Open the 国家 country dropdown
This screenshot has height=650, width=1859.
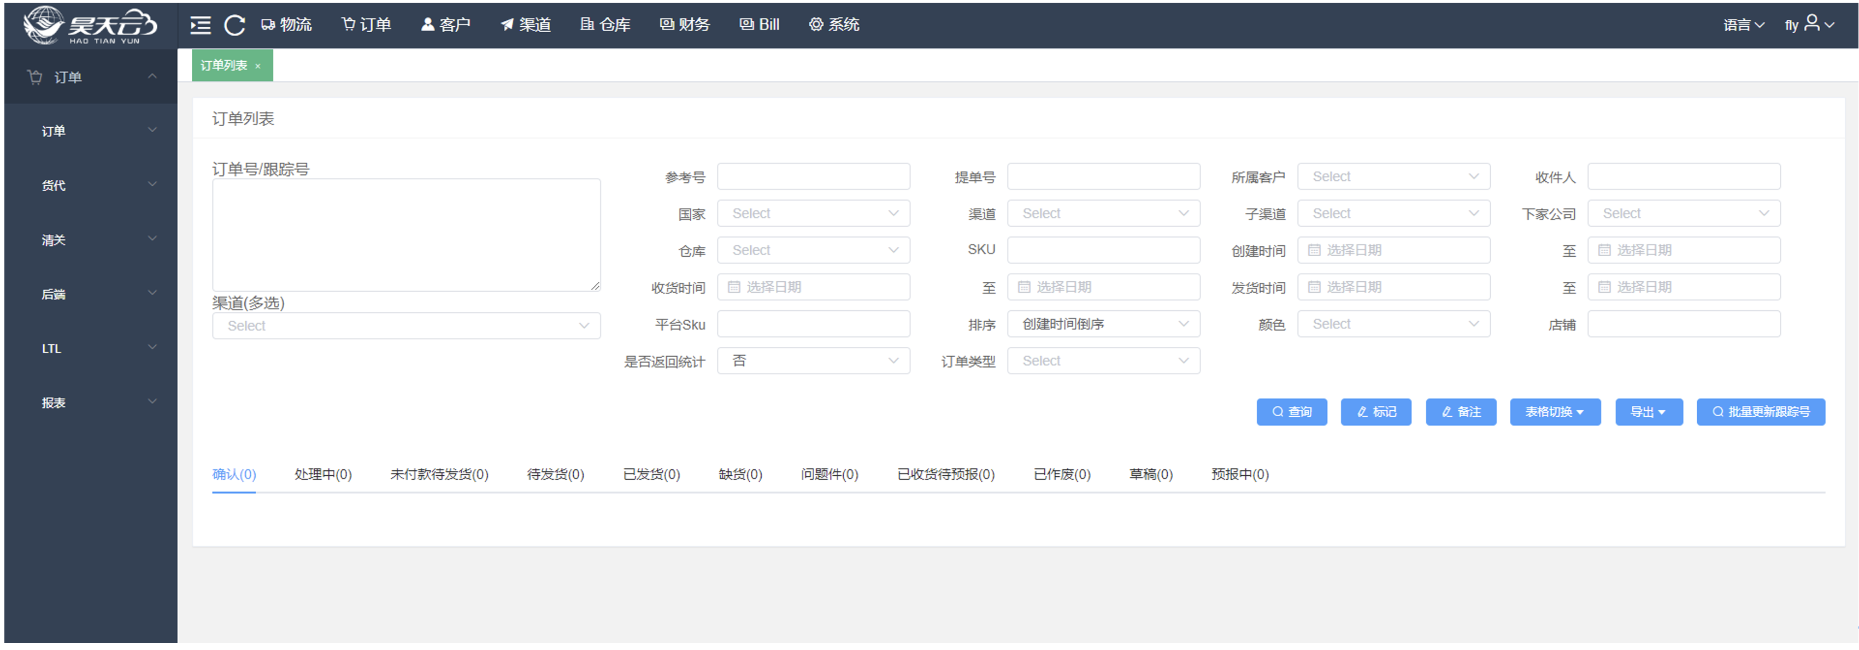click(813, 214)
